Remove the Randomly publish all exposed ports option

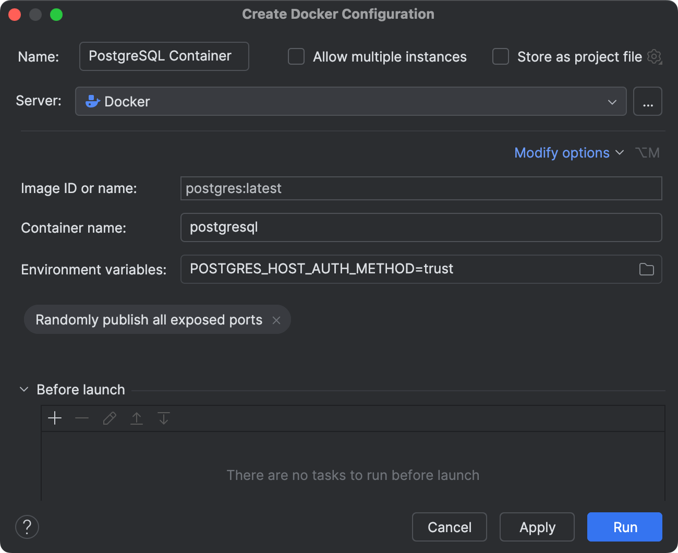[277, 320]
